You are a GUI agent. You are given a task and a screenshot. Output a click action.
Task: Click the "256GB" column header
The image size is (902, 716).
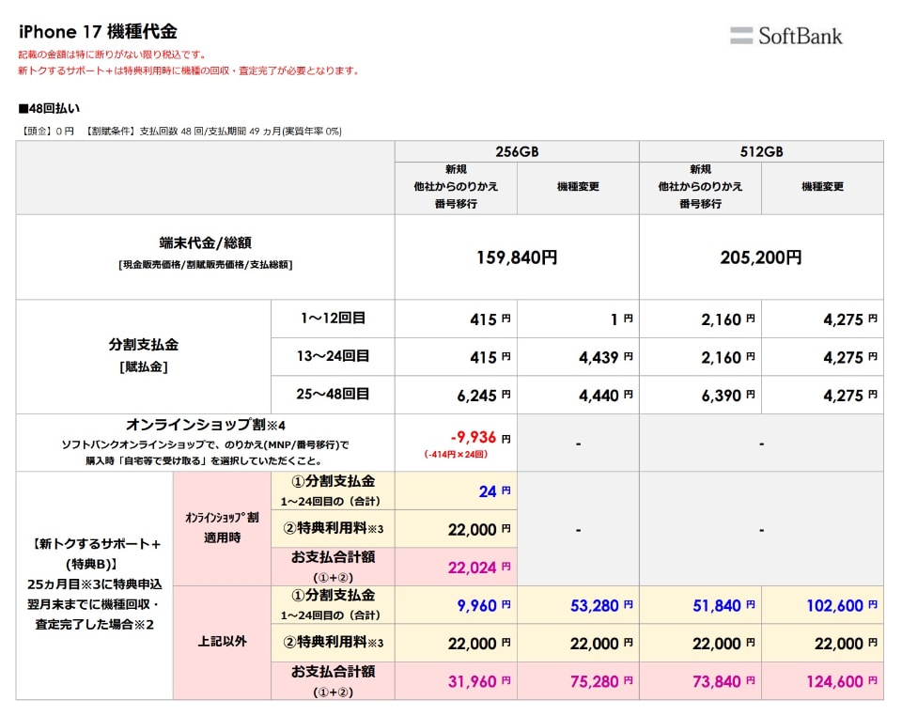(517, 152)
